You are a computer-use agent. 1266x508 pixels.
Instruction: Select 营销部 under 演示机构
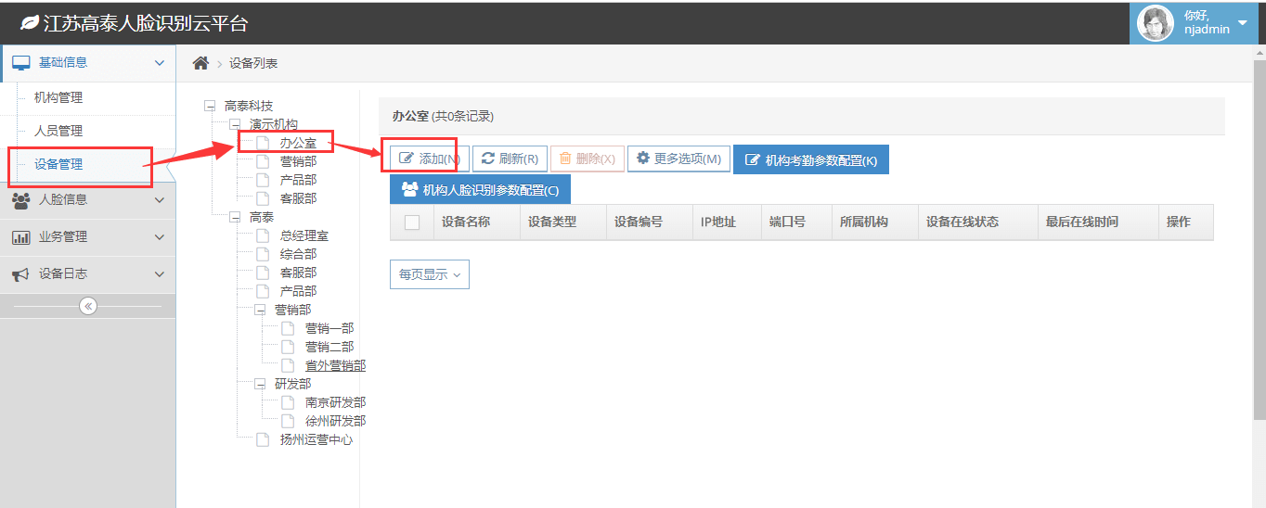coord(298,161)
